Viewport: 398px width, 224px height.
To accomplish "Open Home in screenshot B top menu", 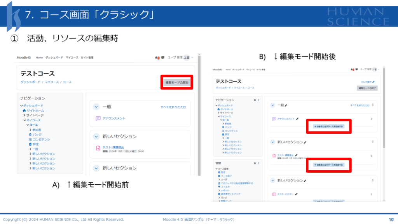I will click(228, 69).
